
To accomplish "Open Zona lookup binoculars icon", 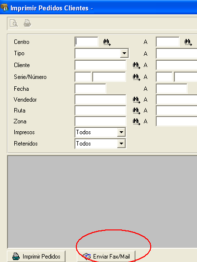I will [x=136, y=121].
